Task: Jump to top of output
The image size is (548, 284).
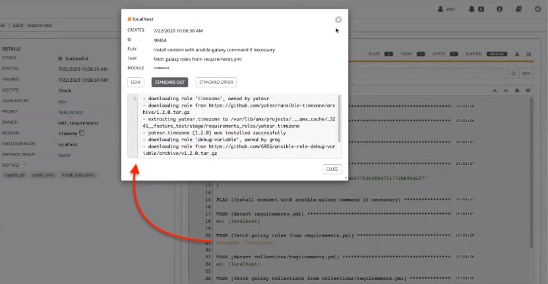Action: click(517, 90)
